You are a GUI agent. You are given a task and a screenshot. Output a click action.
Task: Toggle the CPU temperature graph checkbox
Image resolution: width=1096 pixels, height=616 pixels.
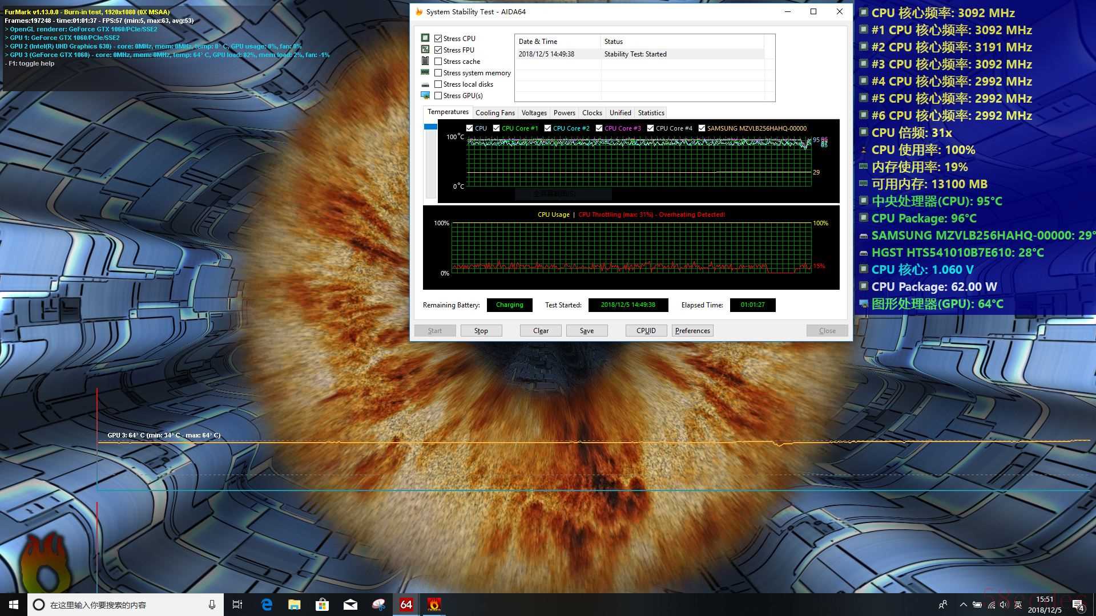469,128
